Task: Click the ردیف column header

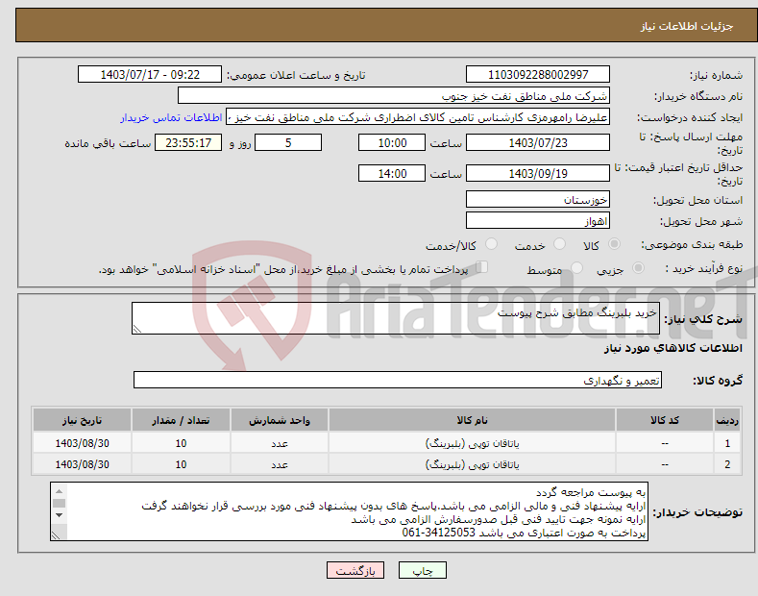Action: click(x=727, y=420)
